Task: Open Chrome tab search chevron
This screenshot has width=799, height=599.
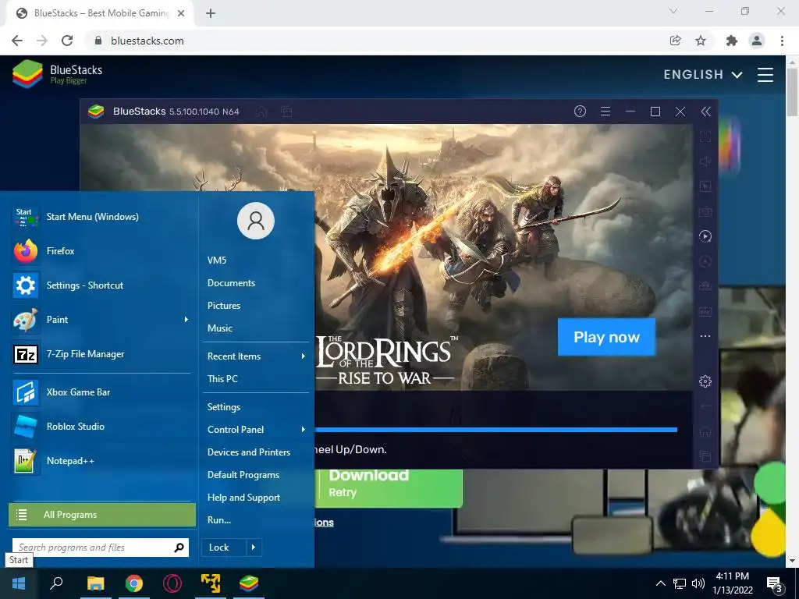Action: click(673, 11)
